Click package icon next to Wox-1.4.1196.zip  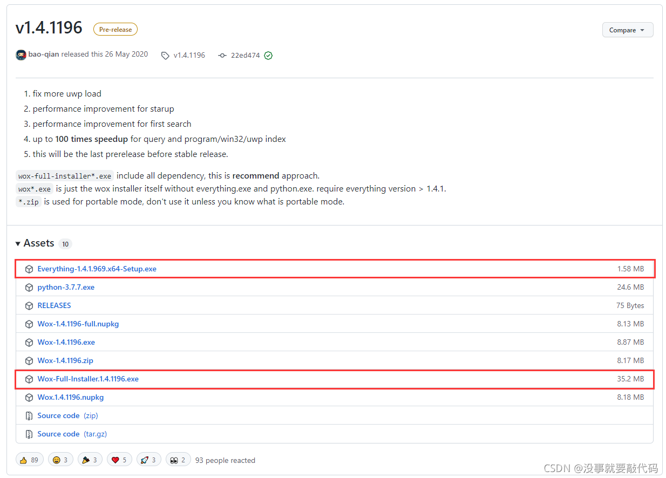(29, 361)
